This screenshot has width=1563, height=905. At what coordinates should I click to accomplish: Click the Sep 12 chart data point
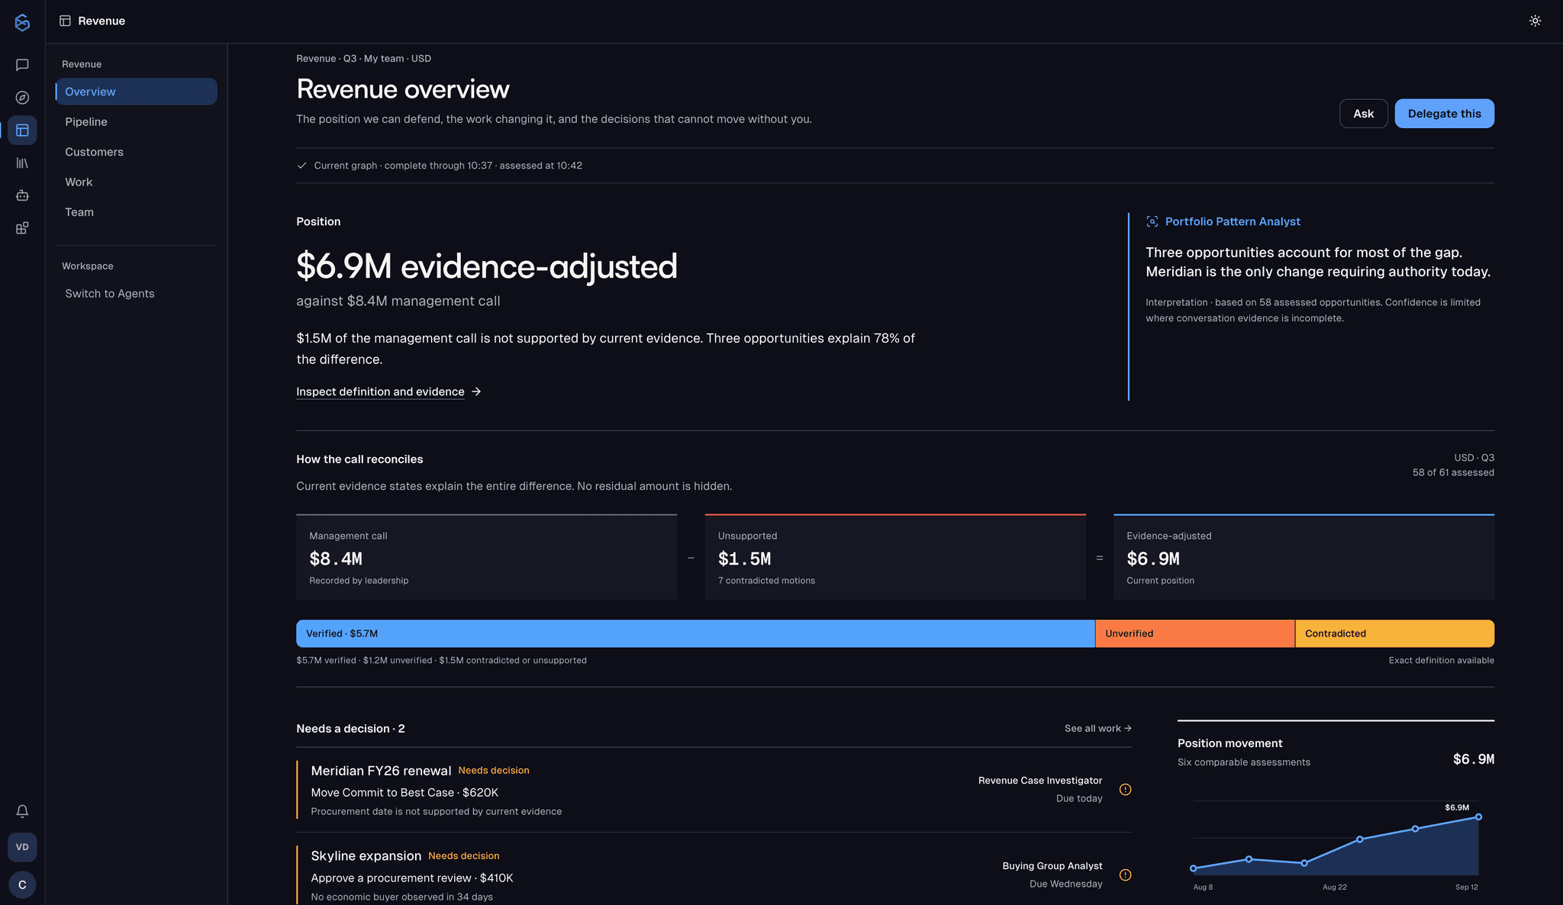pyautogui.click(x=1478, y=817)
